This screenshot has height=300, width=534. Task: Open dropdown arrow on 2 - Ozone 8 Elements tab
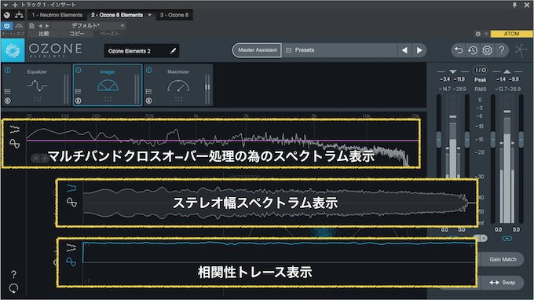point(149,15)
